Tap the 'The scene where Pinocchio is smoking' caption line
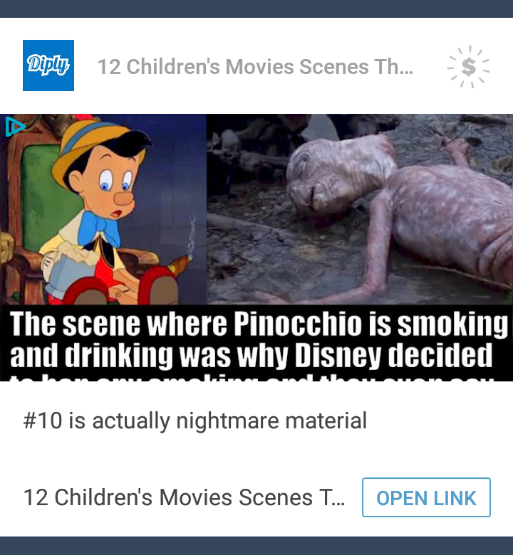This screenshot has height=555, width=513. pyautogui.click(x=259, y=324)
